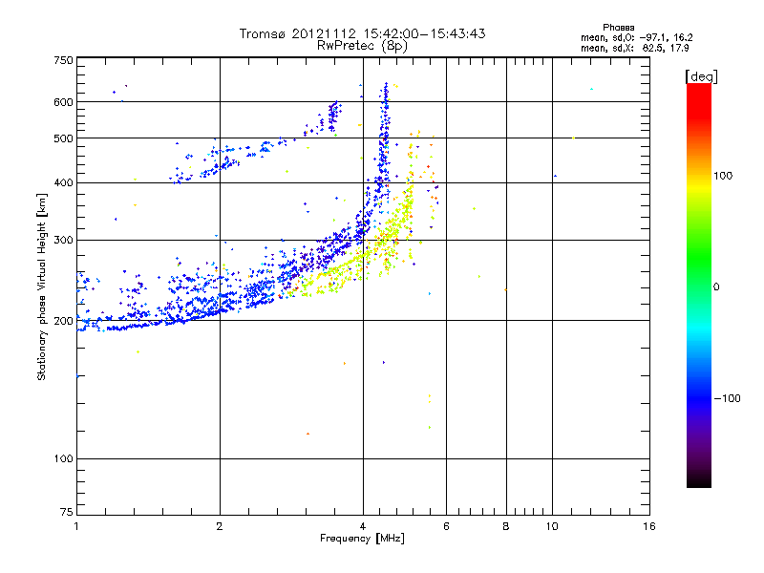Click the y-axis tick label '750'

[63, 60]
